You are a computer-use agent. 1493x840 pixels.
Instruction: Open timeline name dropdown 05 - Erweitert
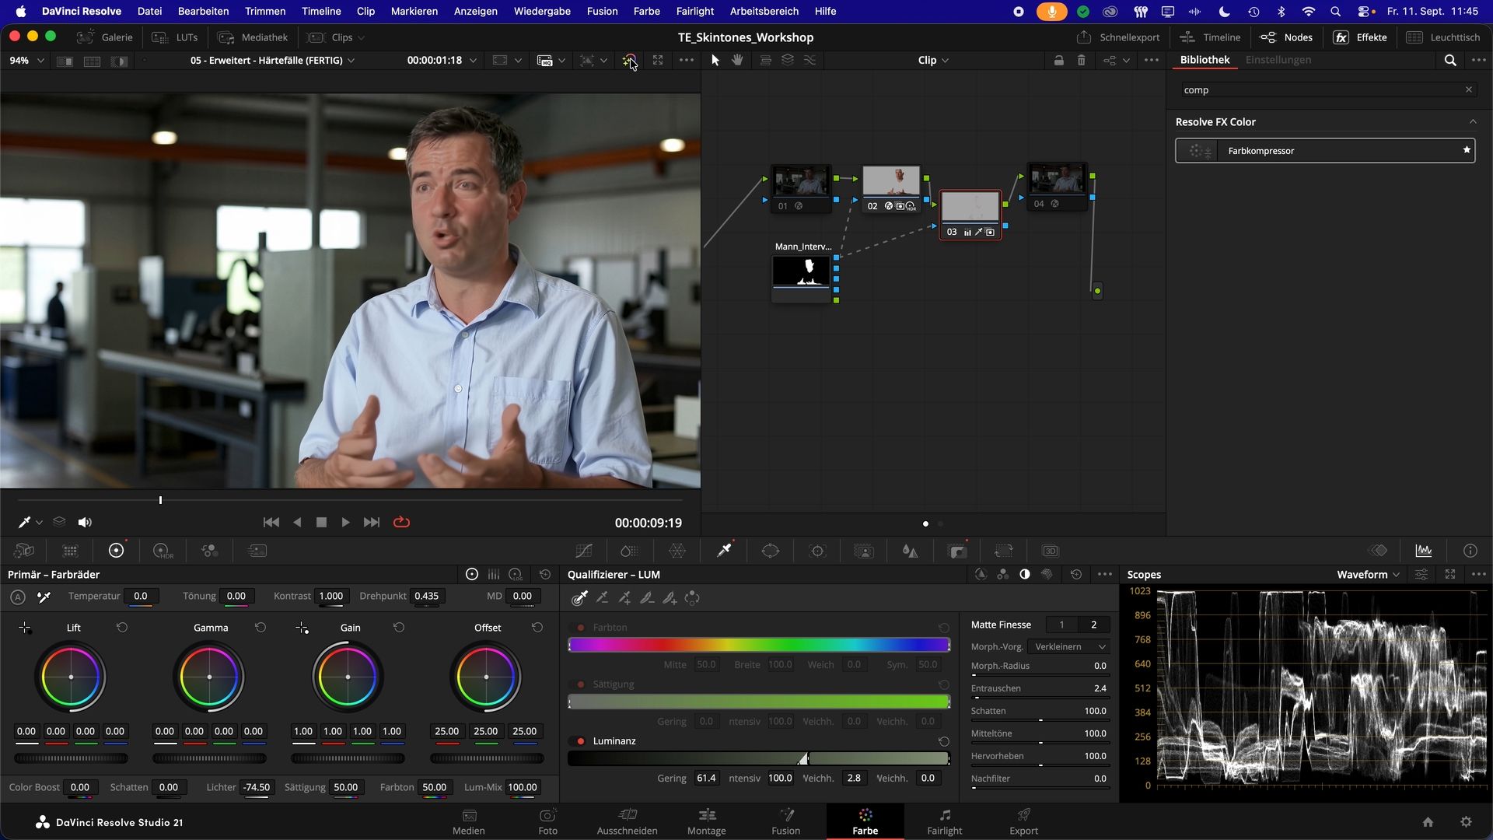(x=272, y=60)
